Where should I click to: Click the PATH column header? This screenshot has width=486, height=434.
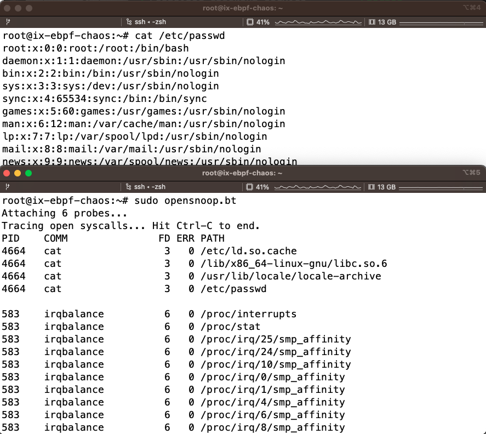(213, 238)
